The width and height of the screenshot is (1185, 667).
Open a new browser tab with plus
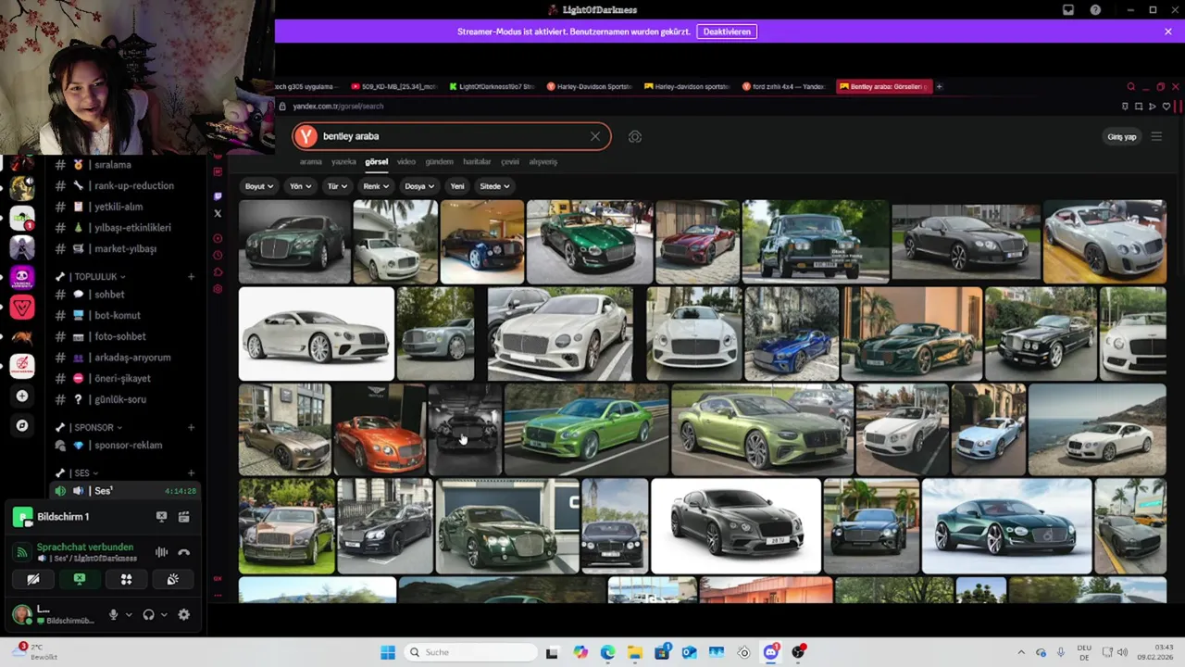(939, 86)
